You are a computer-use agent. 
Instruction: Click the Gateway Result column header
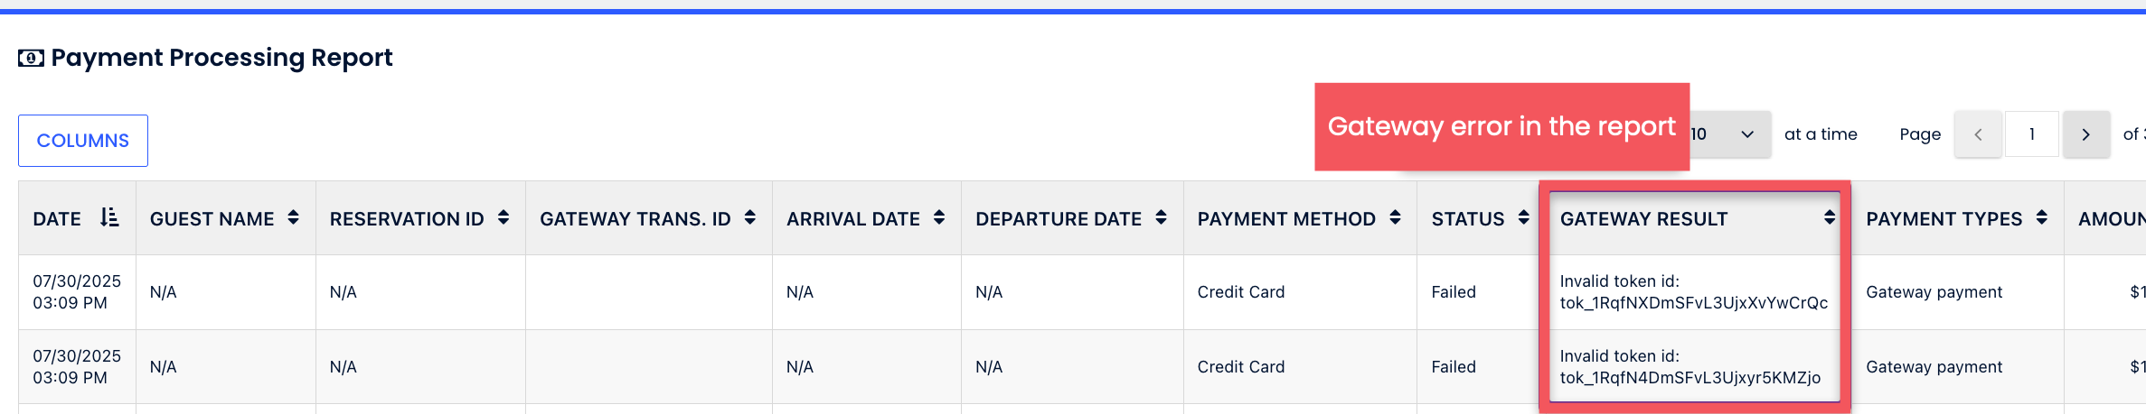coord(1643,219)
